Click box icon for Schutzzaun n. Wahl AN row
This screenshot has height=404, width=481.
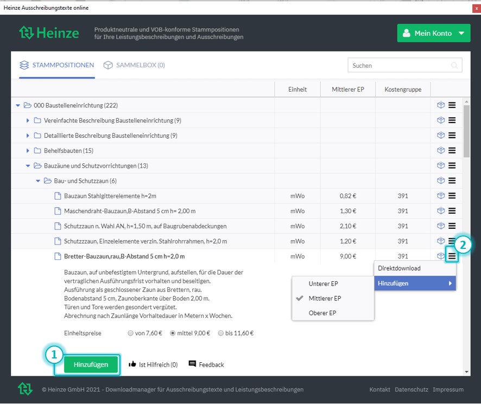pyautogui.click(x=441, y=226)
